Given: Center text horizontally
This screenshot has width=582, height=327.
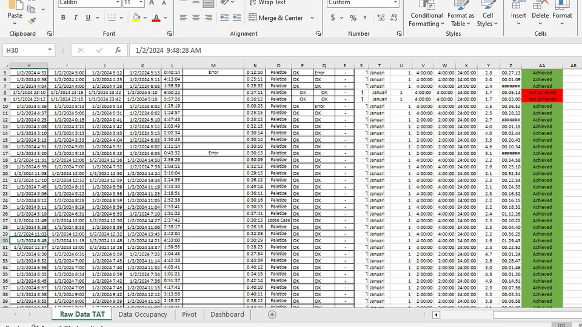Looking at the screenshot, I should [196, 18].
